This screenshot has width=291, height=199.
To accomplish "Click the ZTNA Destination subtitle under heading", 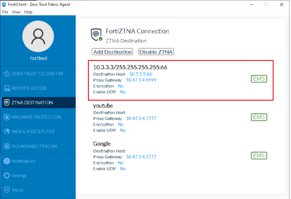I will click(126, 41).
